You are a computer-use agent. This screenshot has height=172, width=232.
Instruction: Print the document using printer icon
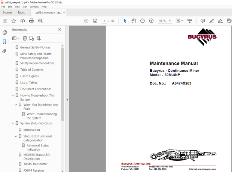pyautogui.click(x=31, y=21)
